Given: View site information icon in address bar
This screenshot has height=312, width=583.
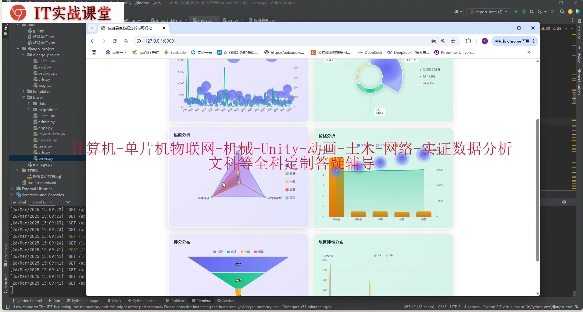Looking at the screenshot, I should (139, 41).
